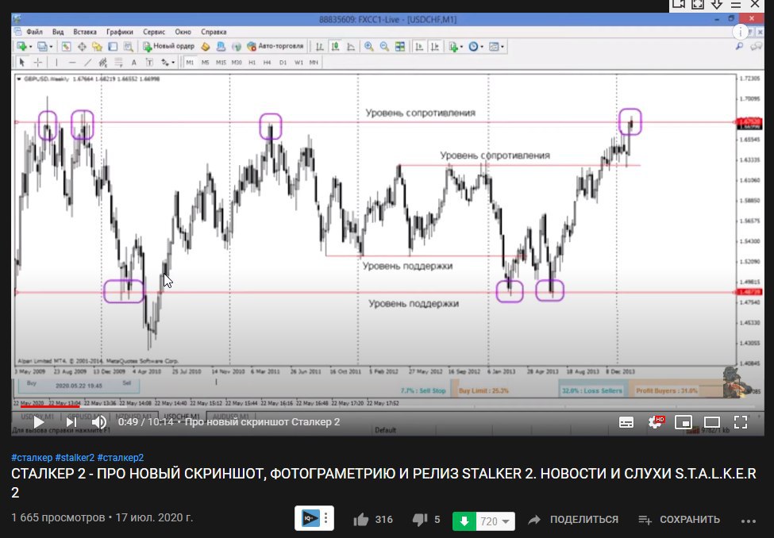Click the Новый ордер button
The height and width of the screenshot is (538, 774).
coord(169,46)
